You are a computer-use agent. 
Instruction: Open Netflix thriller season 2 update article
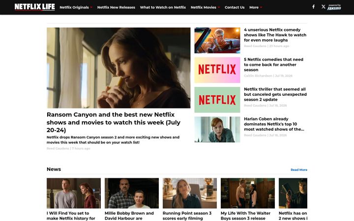pos(275,94)
